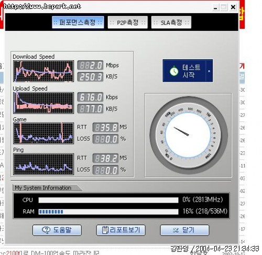Click the download KB/S readout 250.3

point(90,77)
